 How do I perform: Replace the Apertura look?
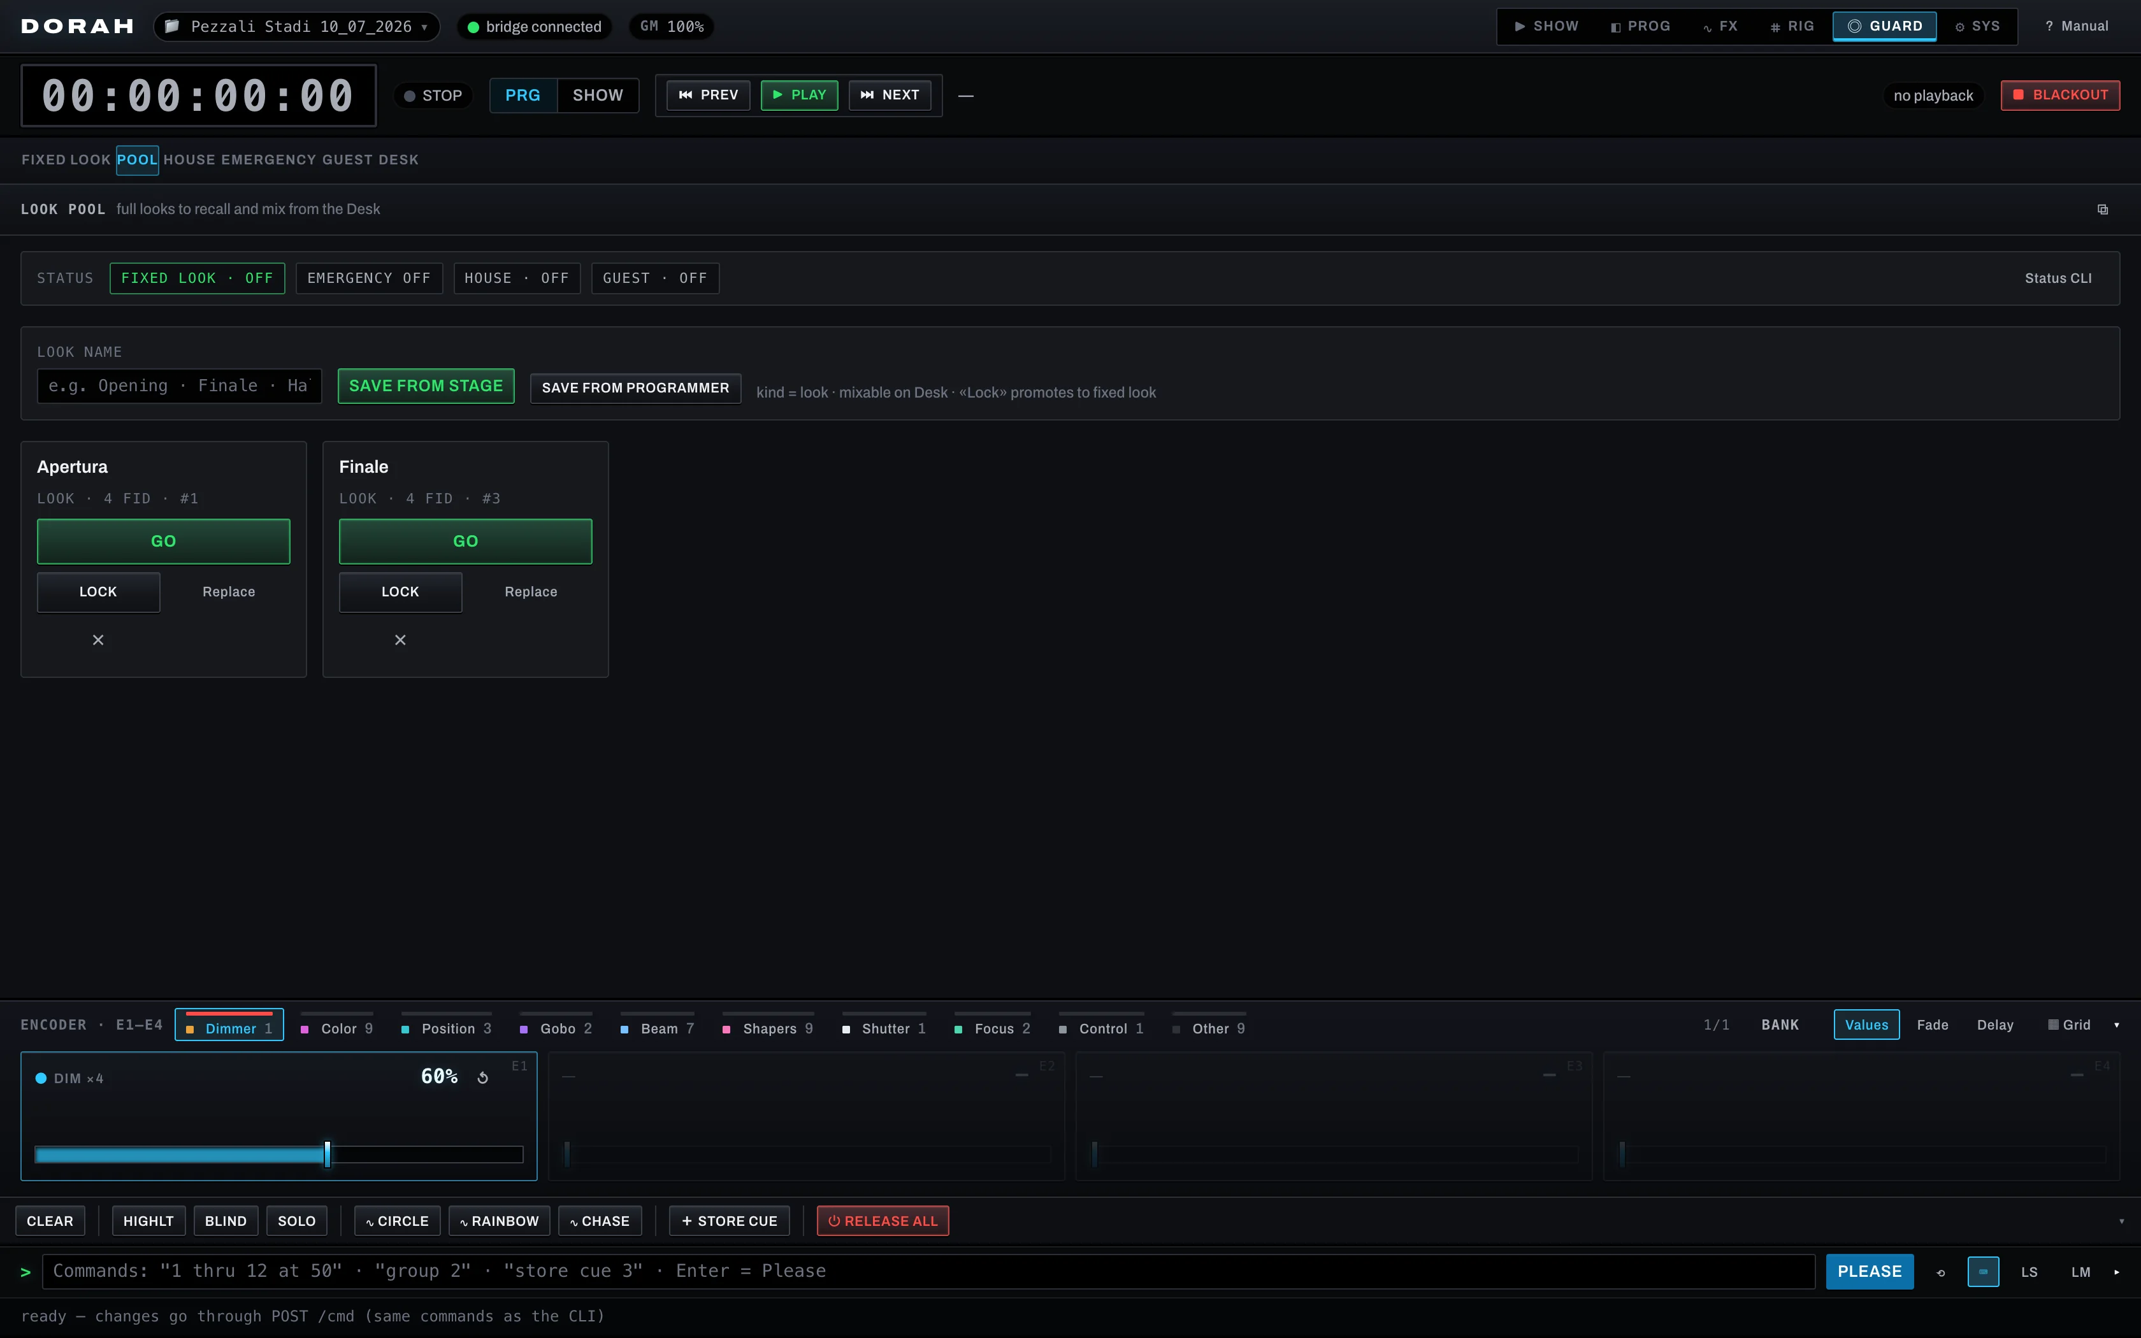tap(228, 592)
